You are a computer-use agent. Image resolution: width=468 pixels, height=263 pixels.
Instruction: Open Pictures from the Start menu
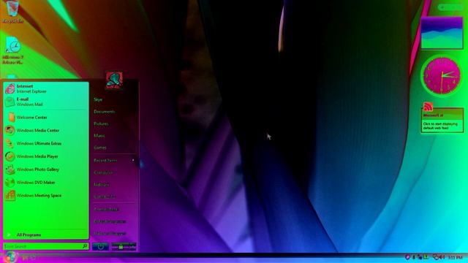tap(101, 123)
